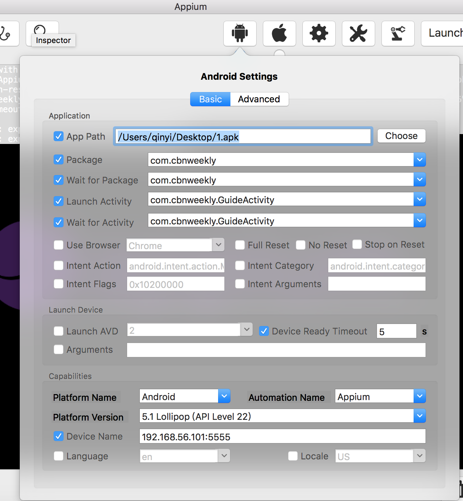Viewport: 463px width, 501px height.
Task: Click the Intent Flags text field
Action: pyautogui.click(x=176, y=284)
